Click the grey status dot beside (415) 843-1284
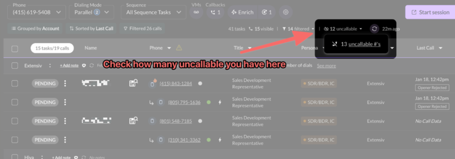 200,83
